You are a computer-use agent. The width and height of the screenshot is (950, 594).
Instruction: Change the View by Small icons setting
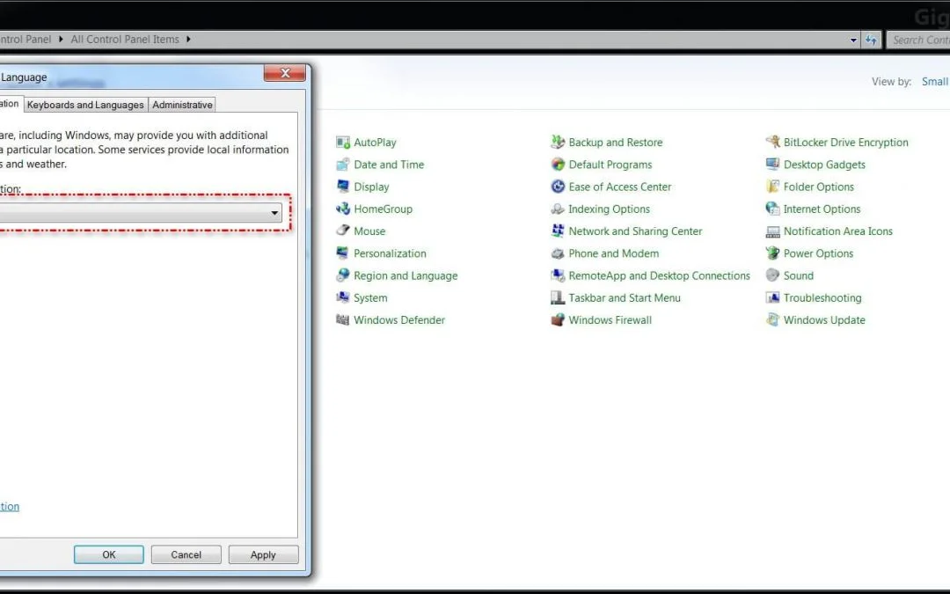point(934,82)
